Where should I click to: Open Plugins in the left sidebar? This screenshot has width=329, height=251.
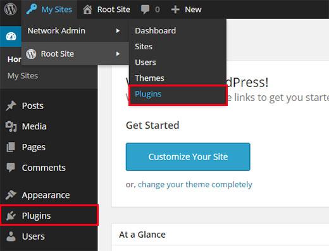click(x=49, y=216)
